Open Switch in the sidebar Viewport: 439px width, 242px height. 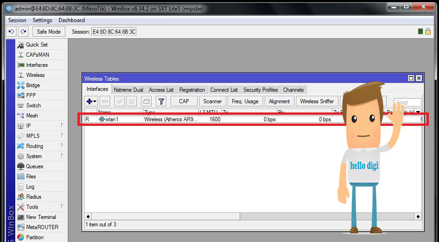[x=42, y=106]
